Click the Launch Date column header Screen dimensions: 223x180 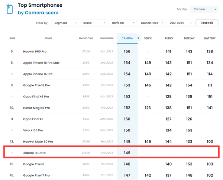[x=106, y=38]
